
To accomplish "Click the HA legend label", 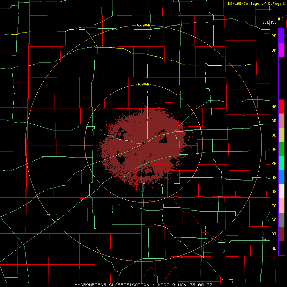I will 274,107.
